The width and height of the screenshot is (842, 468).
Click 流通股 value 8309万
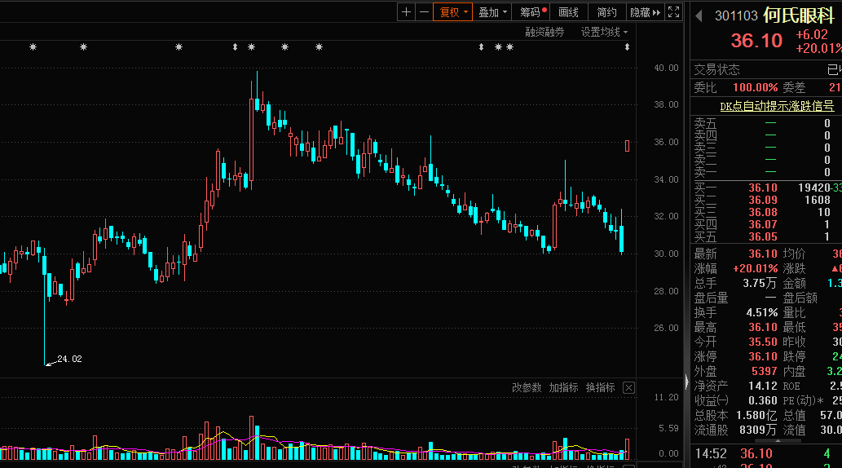(758, 430)
